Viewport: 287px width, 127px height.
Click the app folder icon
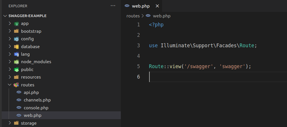coord(16,23)
